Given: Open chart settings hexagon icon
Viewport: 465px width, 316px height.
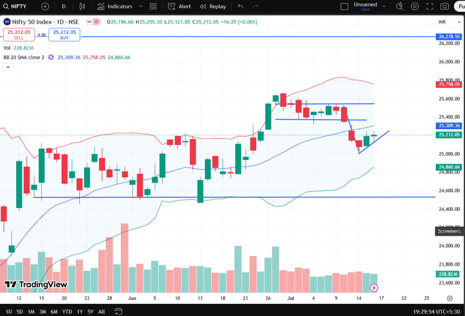Looking at the screenshot, I should [x=415, y=6].
